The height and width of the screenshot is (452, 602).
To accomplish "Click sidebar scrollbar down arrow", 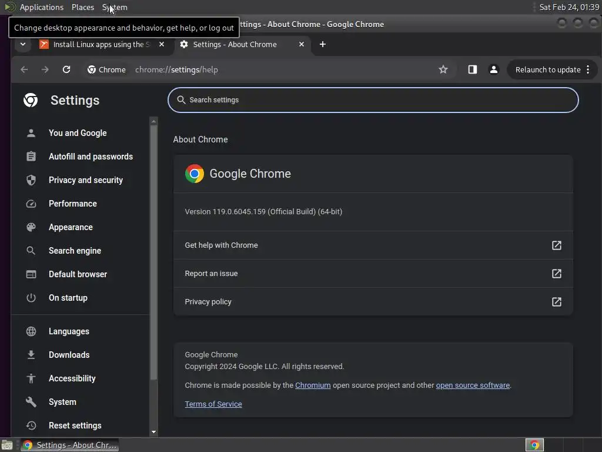I will (x=153, y=432).
